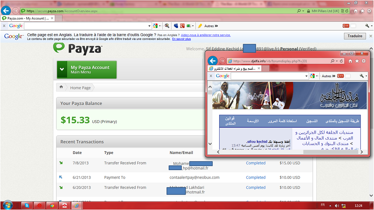Open Tools gear in main browser window
Image resolution: width=374 pixels, height=210 pixels.
[x=369, y=11]
